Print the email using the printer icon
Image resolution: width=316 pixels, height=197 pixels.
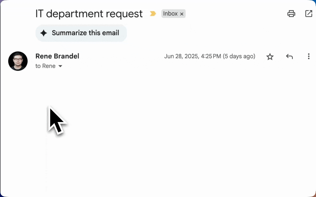point(291,13)
